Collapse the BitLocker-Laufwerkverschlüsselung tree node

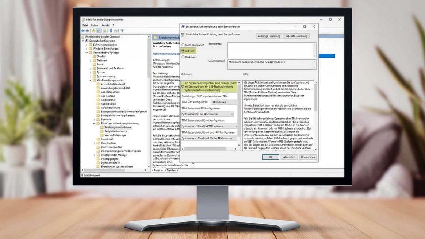[94, 123]
